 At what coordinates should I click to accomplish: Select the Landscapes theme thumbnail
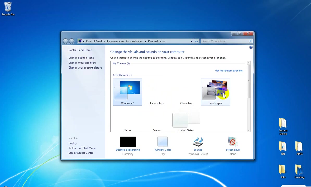click(215, 92)
